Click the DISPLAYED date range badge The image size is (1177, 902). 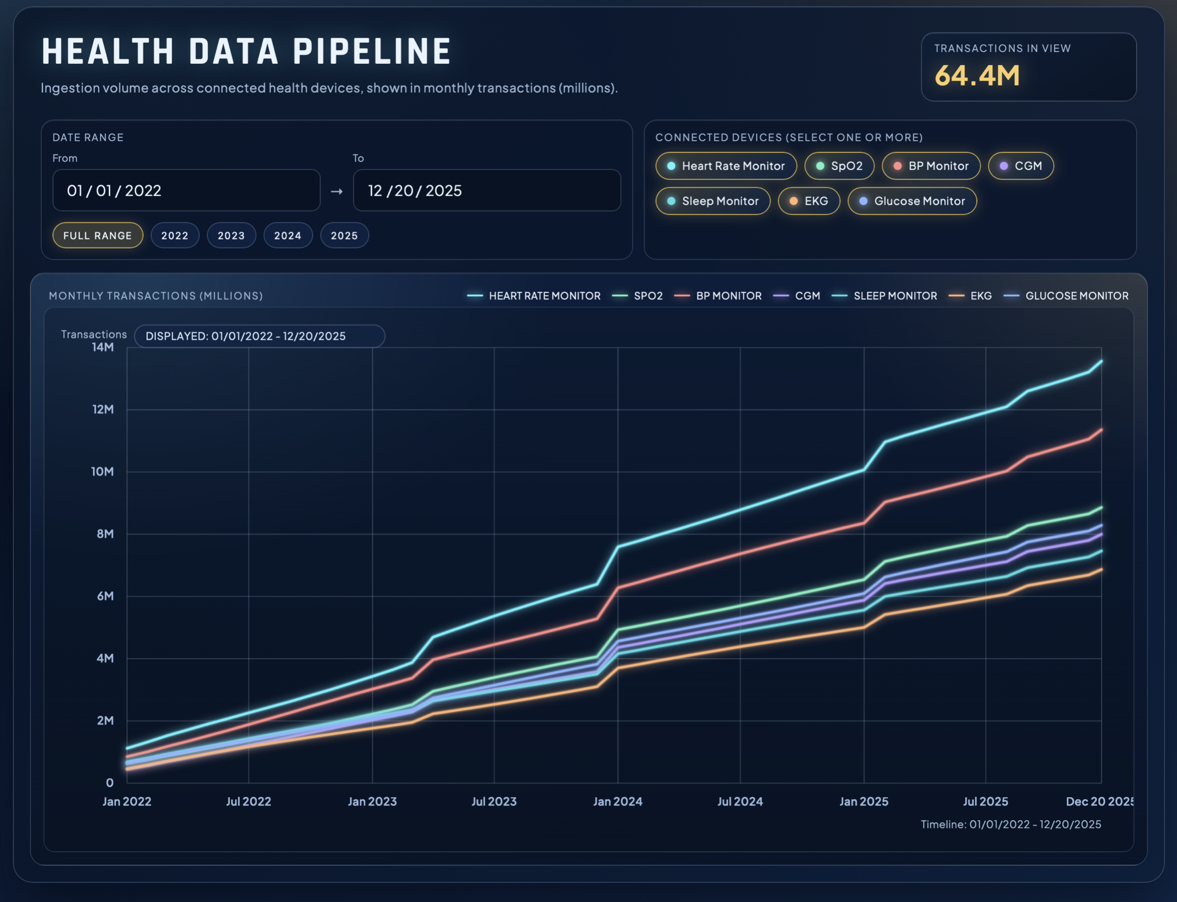point(260,337)
